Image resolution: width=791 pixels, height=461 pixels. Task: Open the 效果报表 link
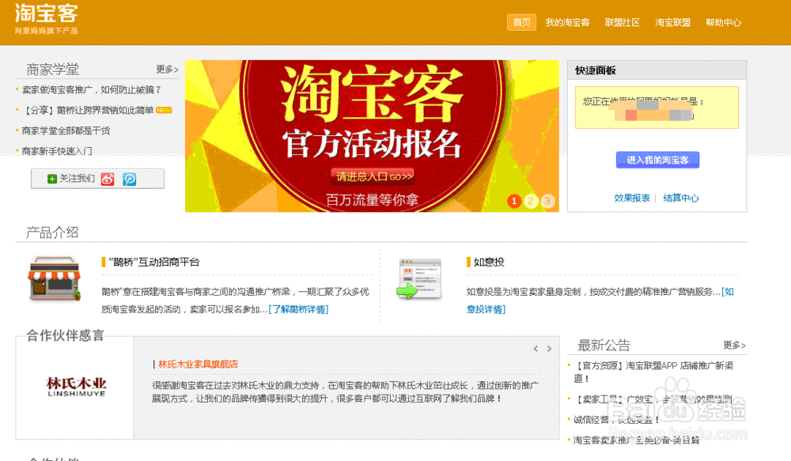click(x=632, y=198)
